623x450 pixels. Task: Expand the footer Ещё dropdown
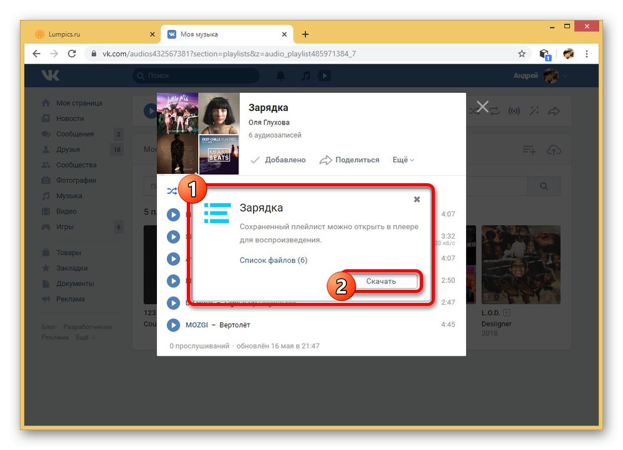pyautogui.click(x=85, y=337)
